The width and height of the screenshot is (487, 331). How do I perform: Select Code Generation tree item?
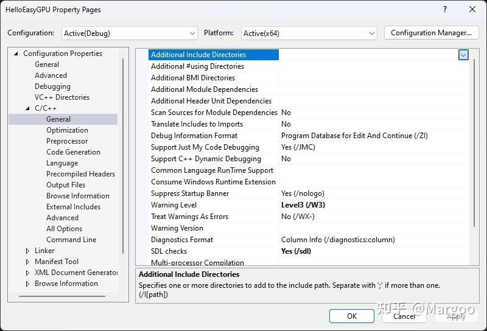point(73,152)
